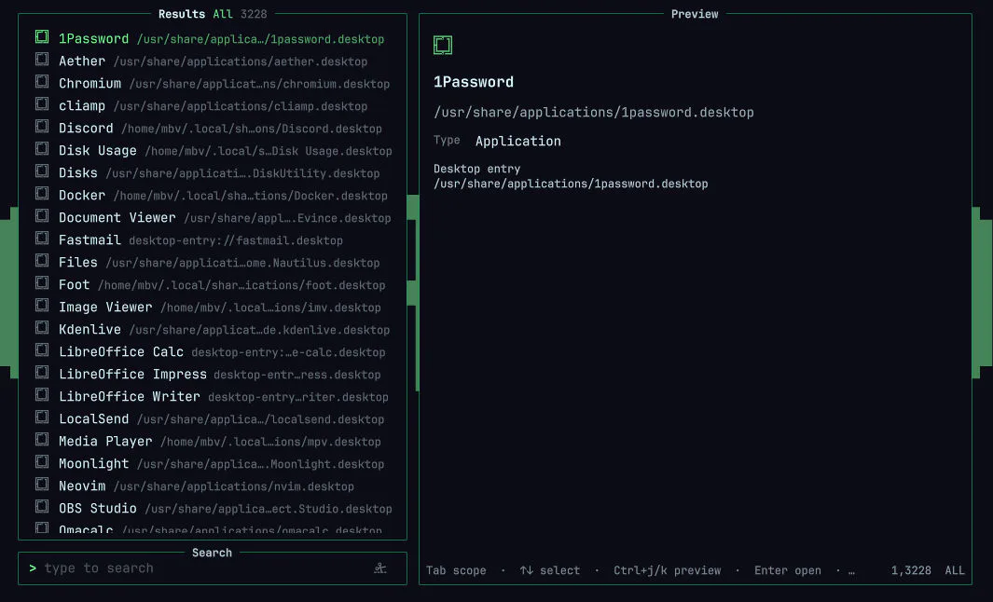Select the Moonlight application entry
The height and width of the screenshot is (602, 993).
[213, 464]
